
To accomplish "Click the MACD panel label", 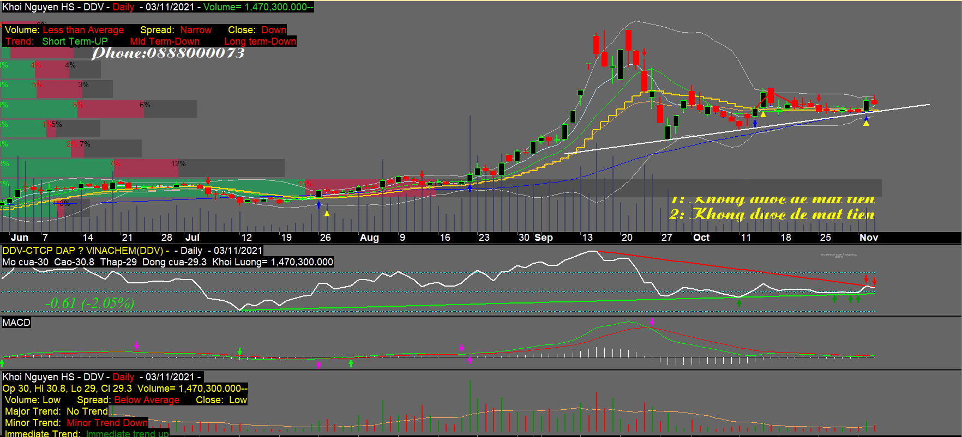I will [16, 323].
